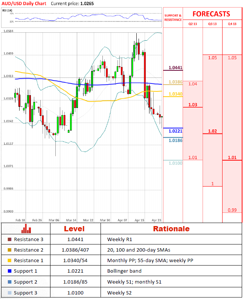Click the Rationale table column header
The height and width of the screenshot is (299, 244).
point(171,229)
